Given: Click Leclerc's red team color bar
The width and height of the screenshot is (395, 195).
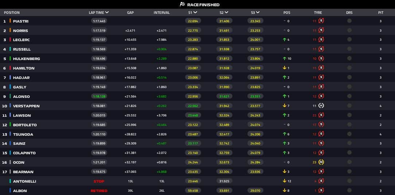Looking at the screenshot, I should coord(10,40).
